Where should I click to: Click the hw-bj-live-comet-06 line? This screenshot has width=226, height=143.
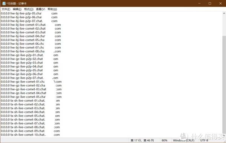[31, 44]
